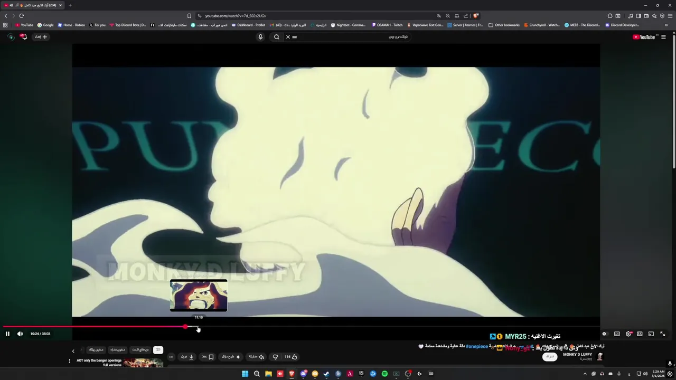Viewport: 676px width, 380px height.
Task: Open Steam from taskbar
Action: click(x=326, y=374)
